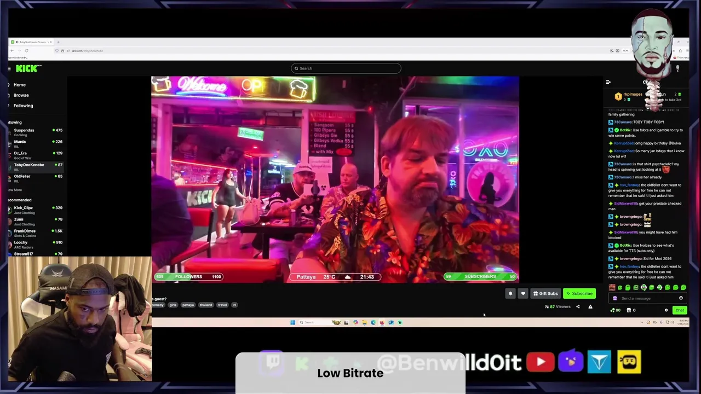Select the TobyOneKenobe Stream browser tab
This screenshot has width=701, height=394.
coord(31,42)
